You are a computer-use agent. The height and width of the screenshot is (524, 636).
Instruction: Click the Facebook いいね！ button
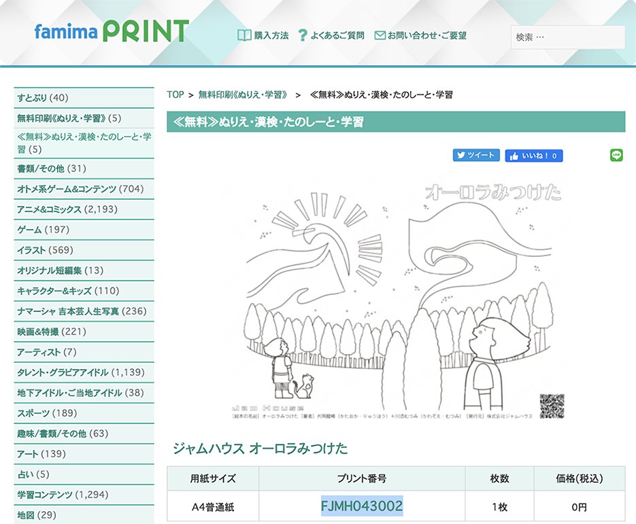click(x=534, y=156)
